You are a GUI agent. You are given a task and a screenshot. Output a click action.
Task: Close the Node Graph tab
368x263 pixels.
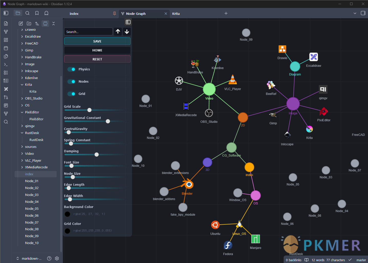point(166,14)
